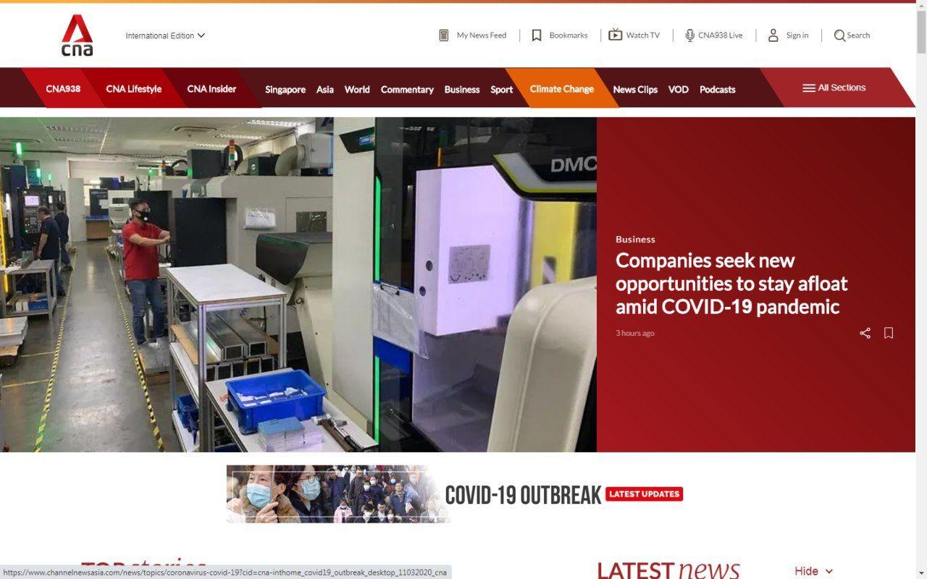Viewport: 927px width, 579px height.
Task: Open the CNA938 tab
Action: [63, 88]
